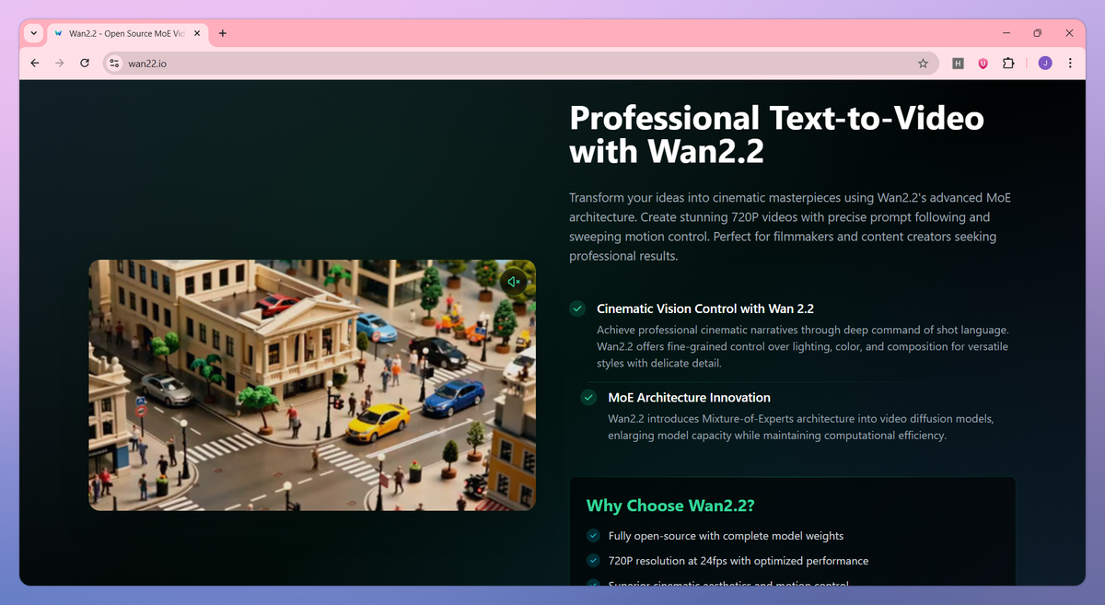Click 'Cinematic Vision Control with Wan 2.2' title
Screen dimensions: 1105x605
coord(705,308)
